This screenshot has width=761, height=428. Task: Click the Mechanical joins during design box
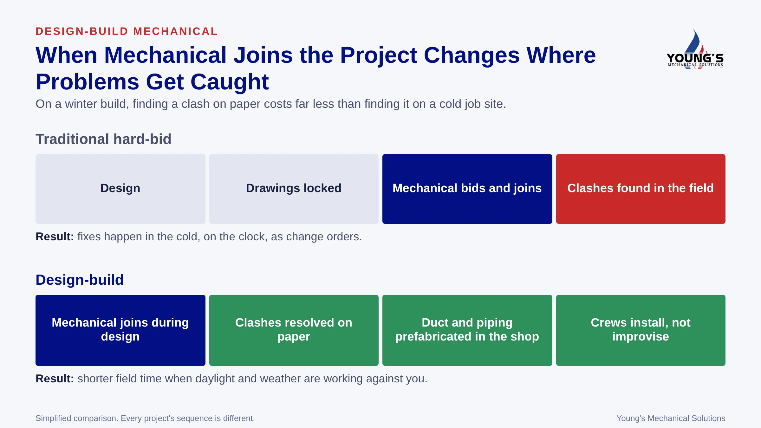pos(120,330)
